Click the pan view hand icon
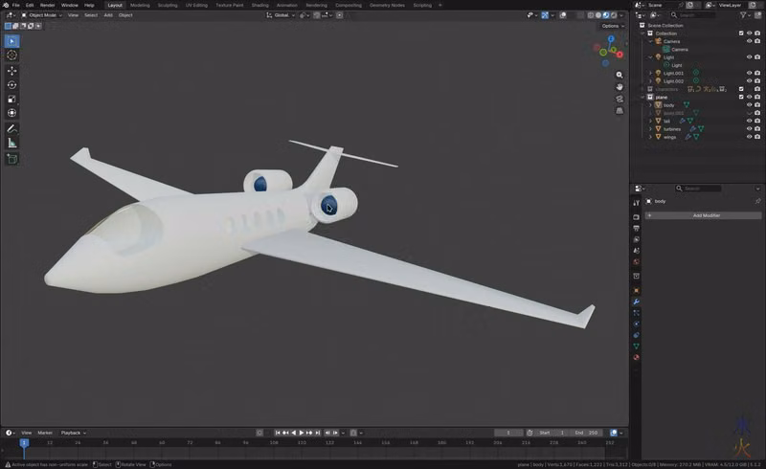 (x=620, y=87)
